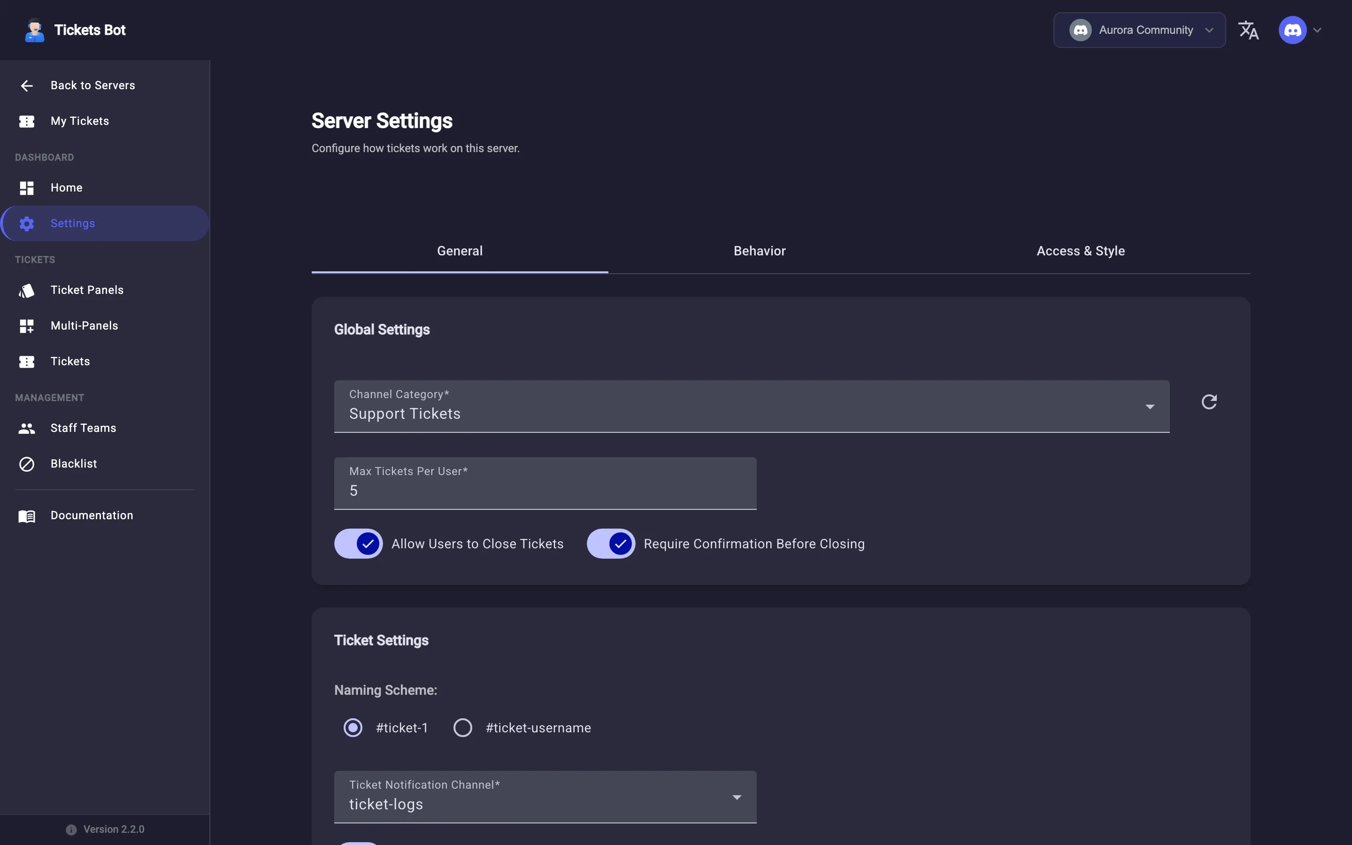Switch to the General tab

click(x=460, y=252)
